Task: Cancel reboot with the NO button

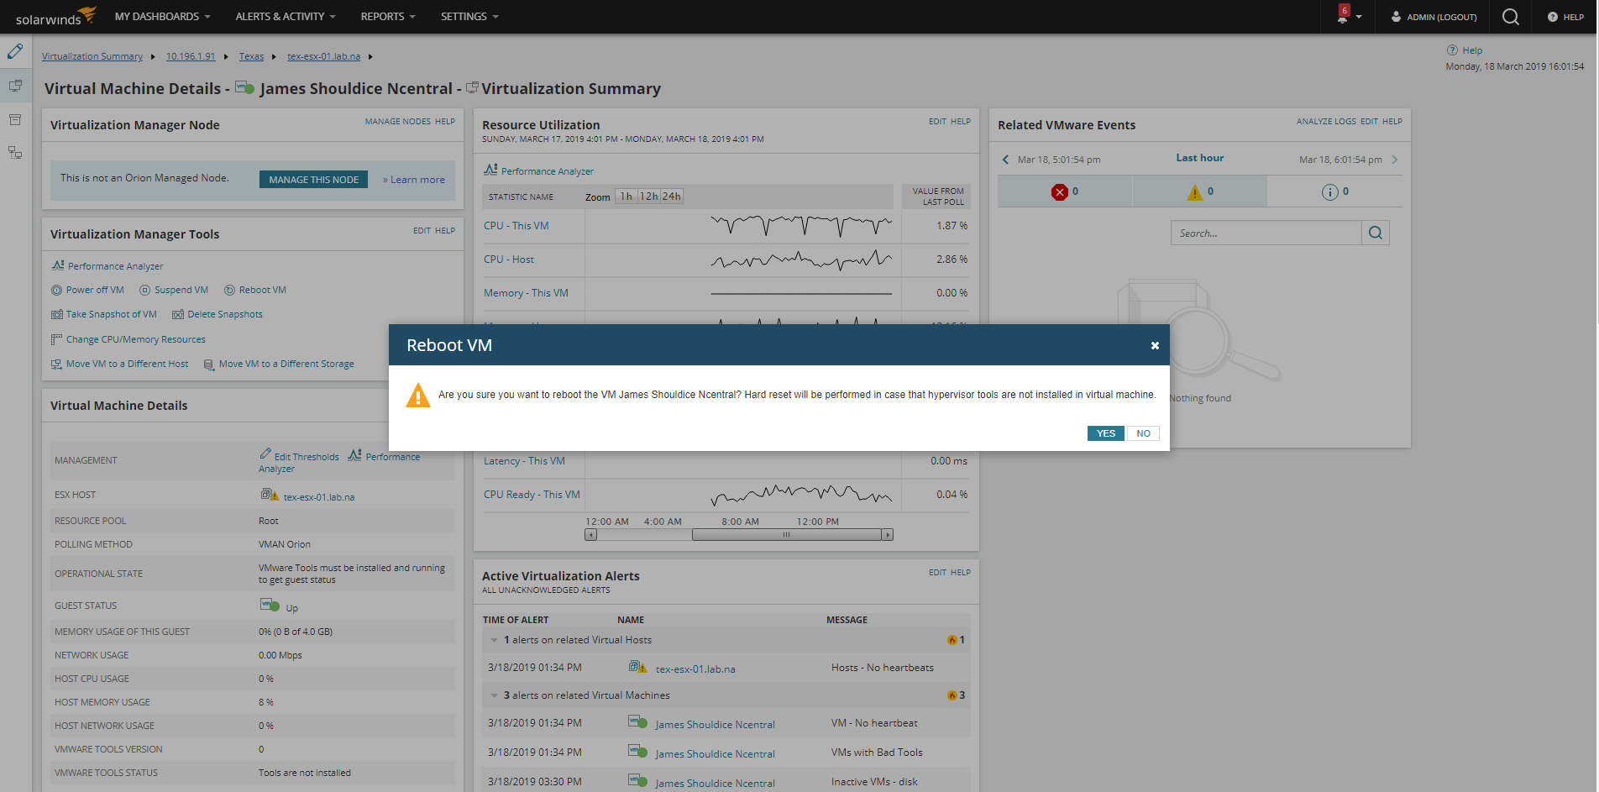Action: tap(1143, 433)
